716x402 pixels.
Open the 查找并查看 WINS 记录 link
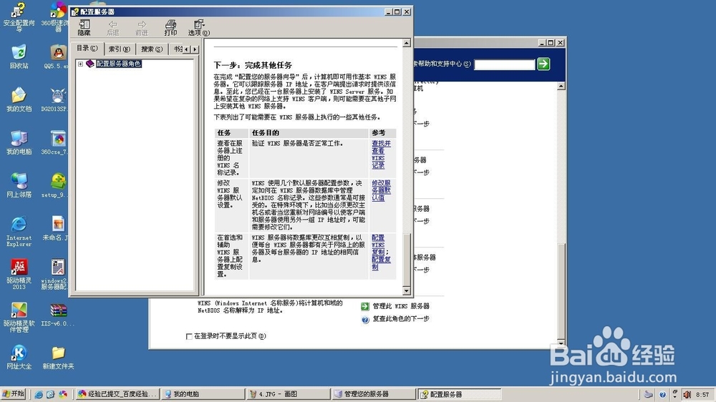(381, 155)
